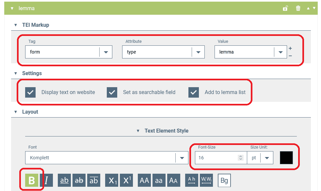
Task: Click the Font-Size input field
Action: pyautogui.click(x=216, y=158)
